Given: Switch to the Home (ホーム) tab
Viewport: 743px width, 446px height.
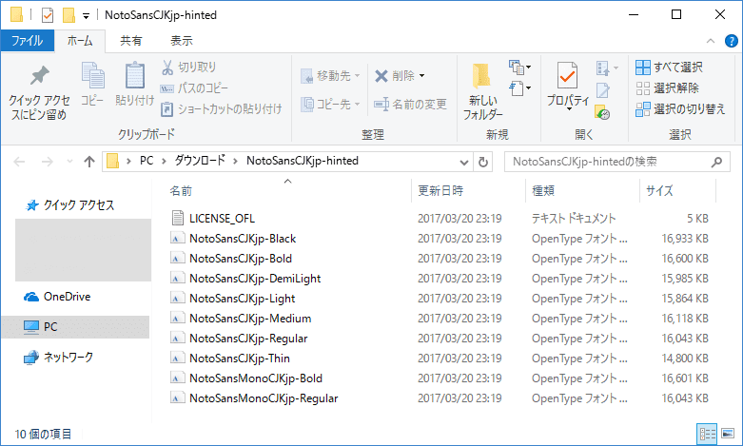Looking at the screenshot, I should coord(80,41).
